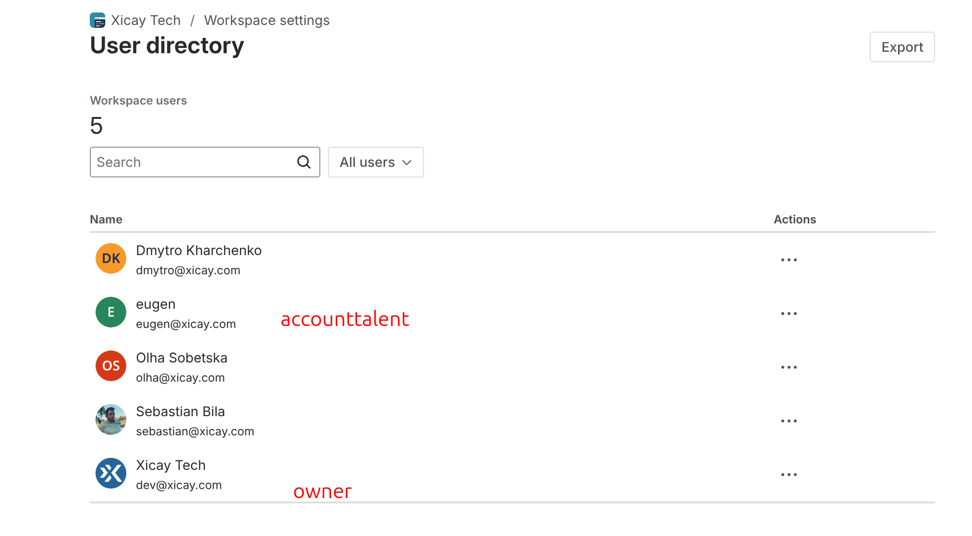Click the Xicay Tech X logo avatar
This screenshot has height=536, width=972.
(x=111, y=473)
